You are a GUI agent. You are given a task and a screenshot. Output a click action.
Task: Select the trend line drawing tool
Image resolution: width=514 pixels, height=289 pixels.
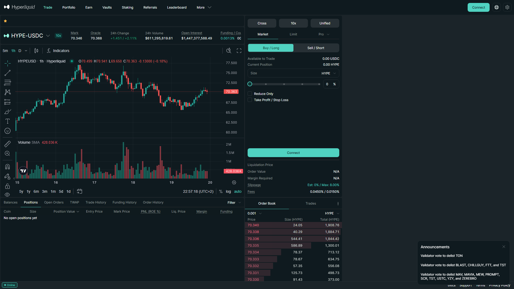tap(8, 73)
